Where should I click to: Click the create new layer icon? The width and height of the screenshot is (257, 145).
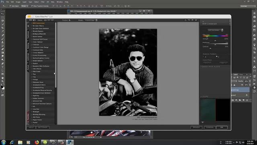[x=243, y=100]
